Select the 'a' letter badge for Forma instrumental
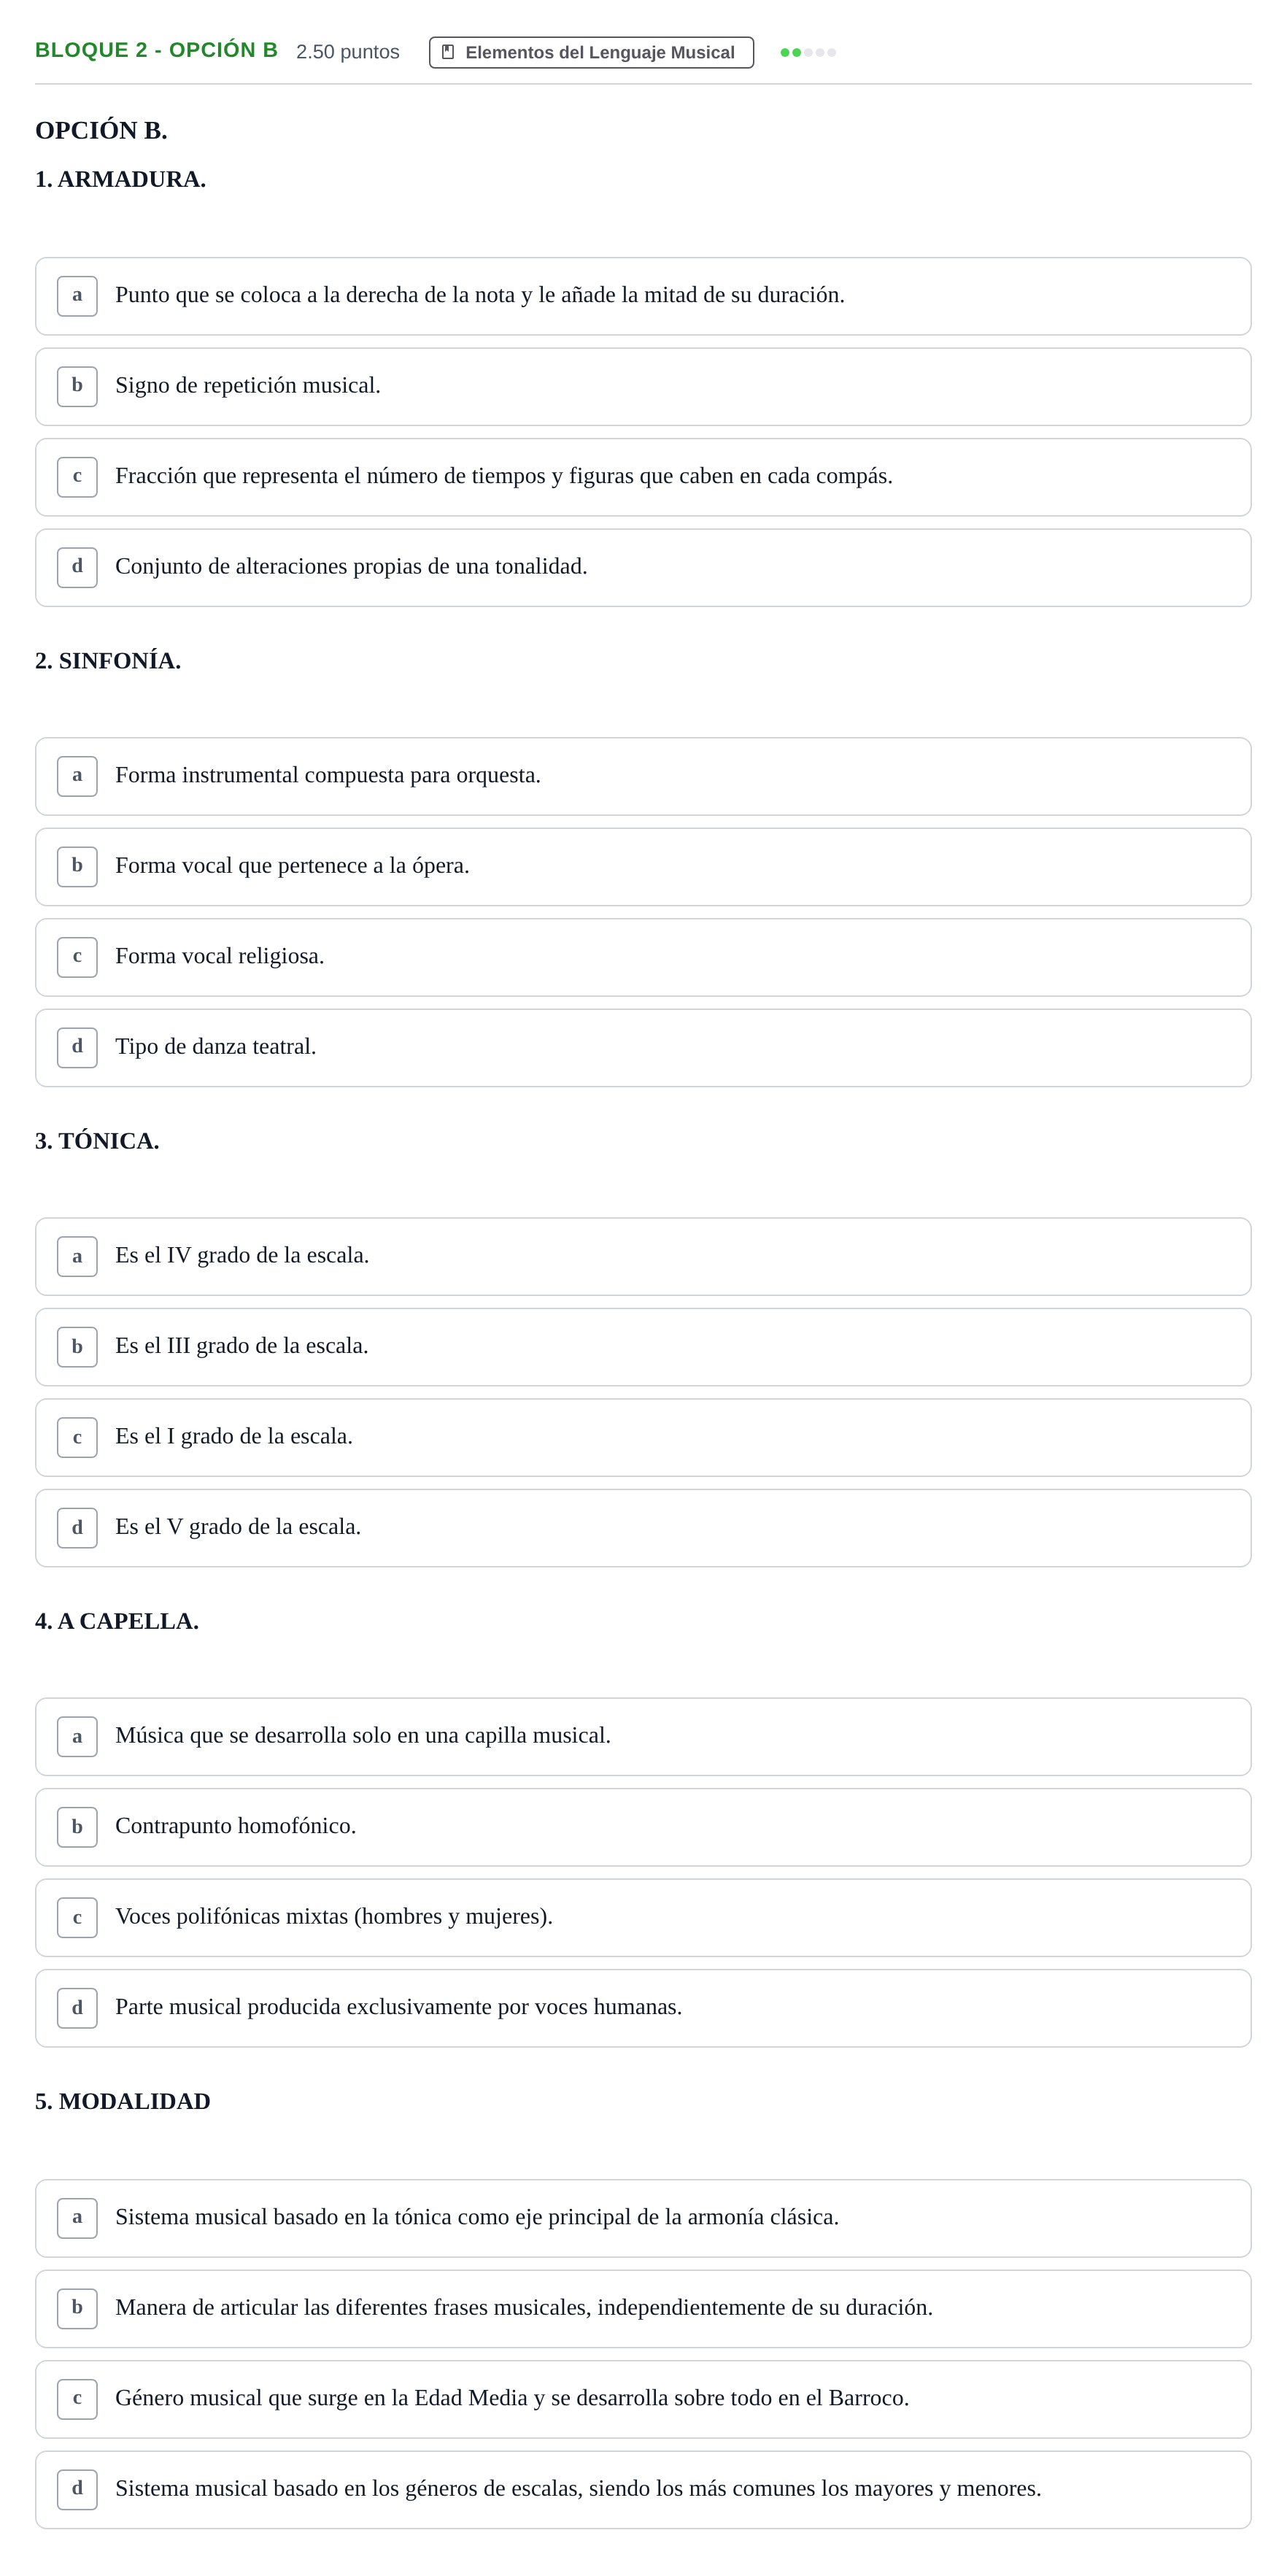 point(77,776)
